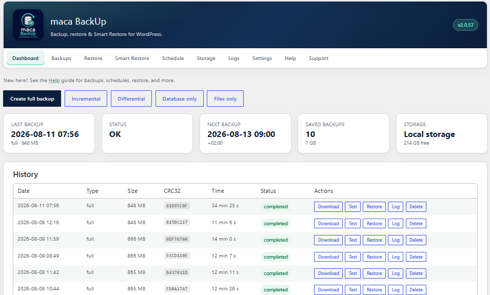The image size is (490, 295).
Task: Open Log for the 2026-08-08 10:44 backup
Action: 396,290
